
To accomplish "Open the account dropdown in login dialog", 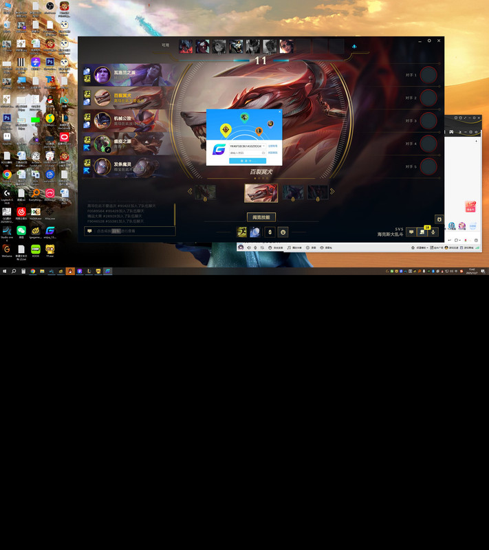I will [x=263, y=146].
